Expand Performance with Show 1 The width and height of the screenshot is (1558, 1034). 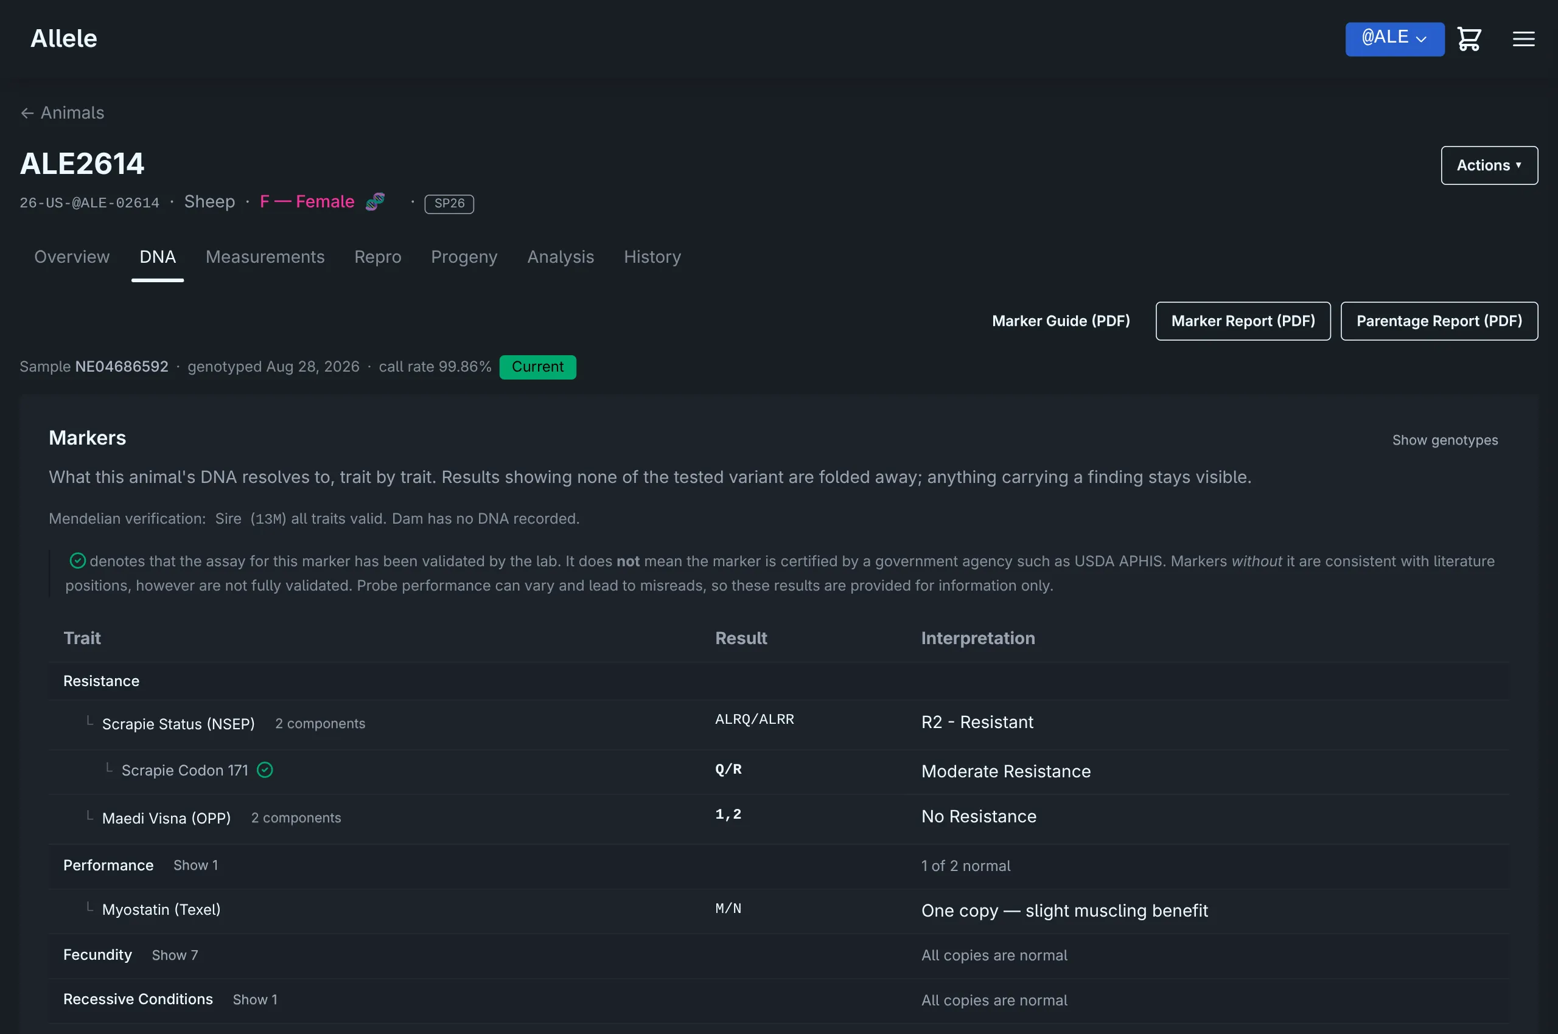(x=195, y=865)
